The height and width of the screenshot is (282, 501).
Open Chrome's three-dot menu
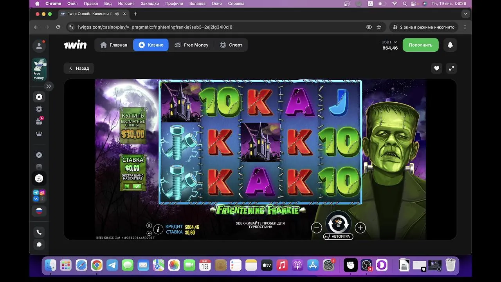pos(465,27)
